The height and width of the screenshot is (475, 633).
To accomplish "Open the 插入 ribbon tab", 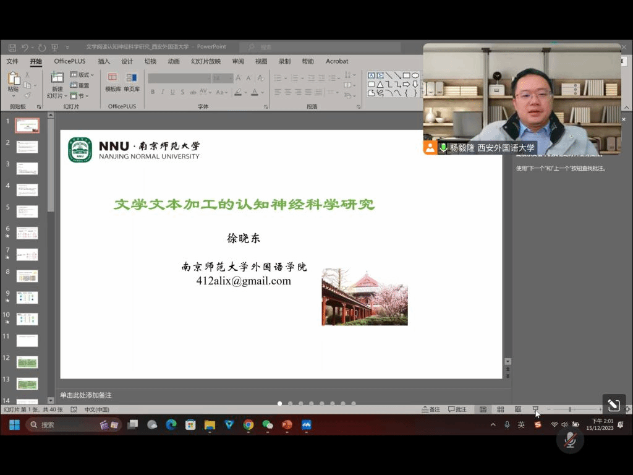I will tap(103, 61).
